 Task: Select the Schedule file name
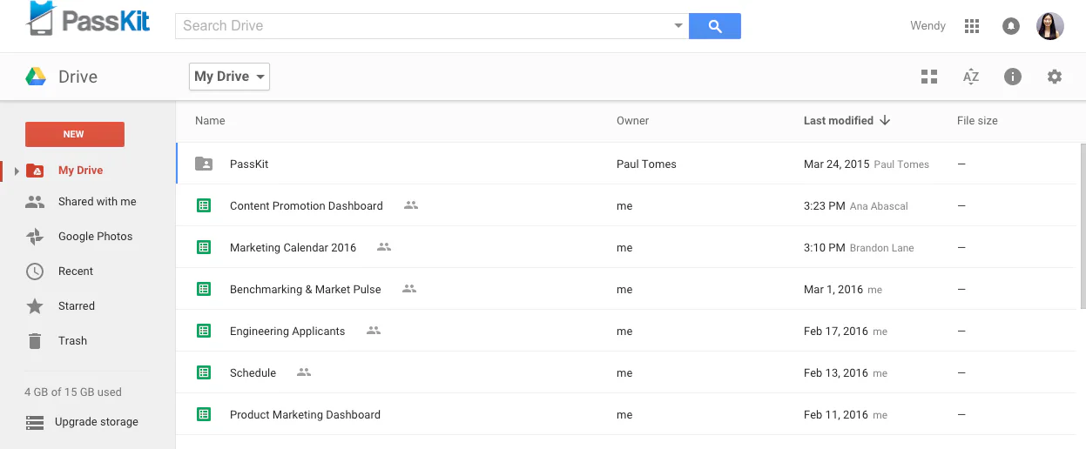tap(253, 373)
